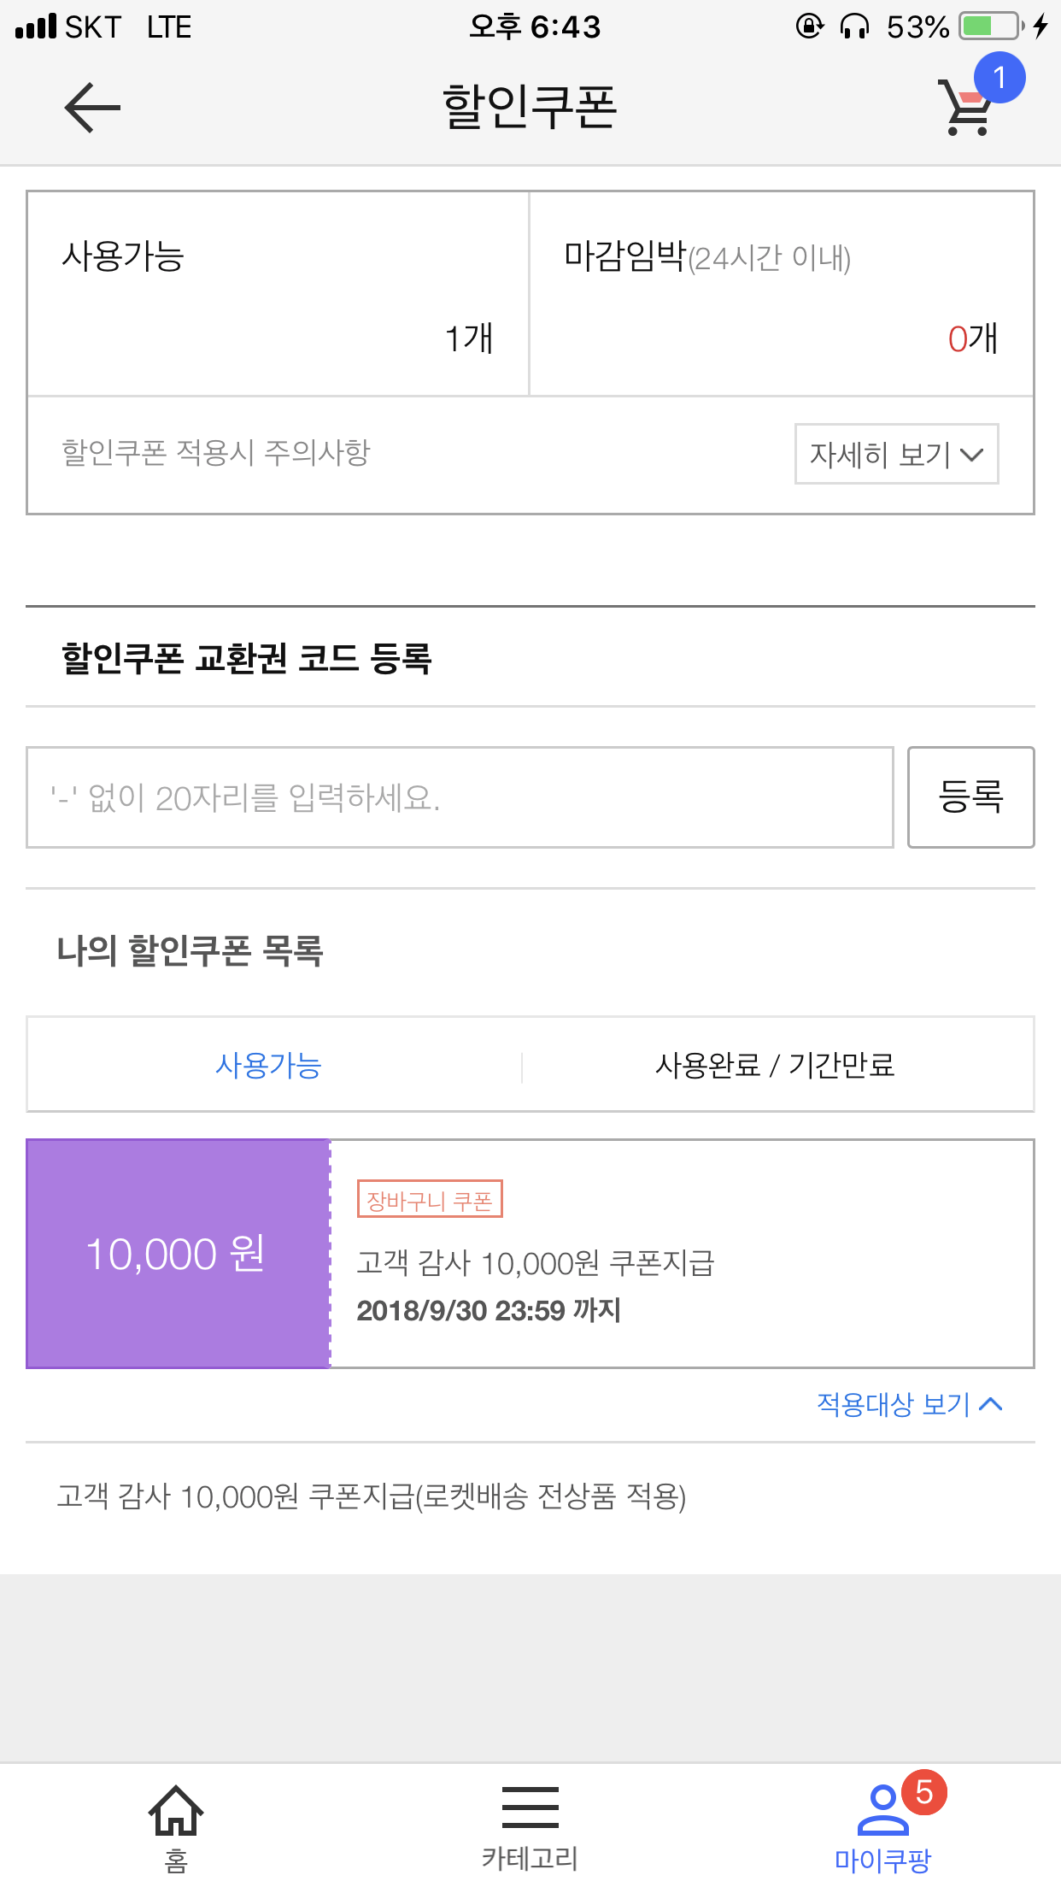1061x1887 pixels.
Task: Tap the 마감임박 0개 summary cell
Action: (781, 294)
